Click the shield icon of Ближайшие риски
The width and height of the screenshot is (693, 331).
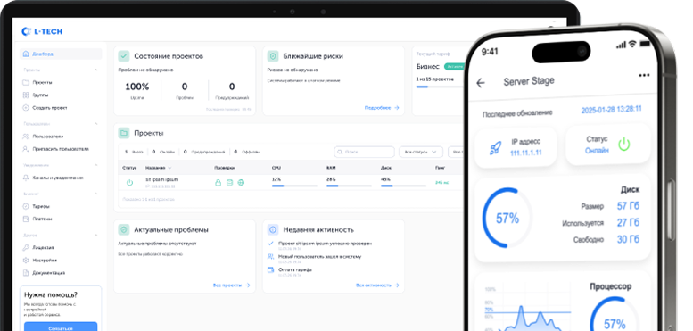pyautogui.click(x=273, y=56)
